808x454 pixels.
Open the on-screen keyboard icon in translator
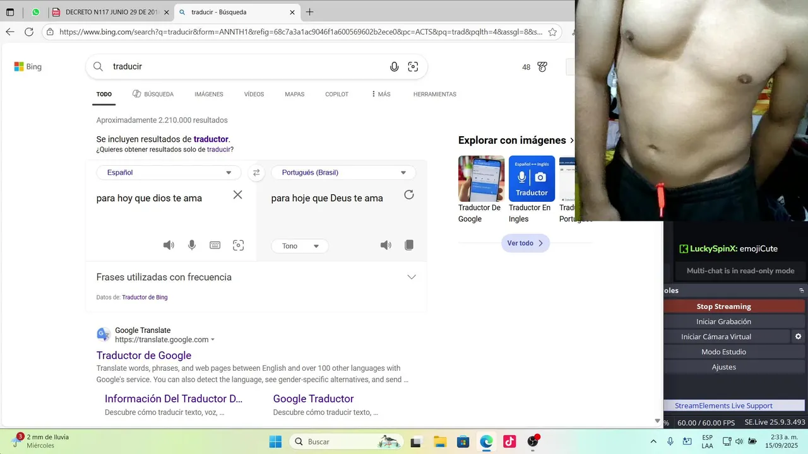pos(215,245)
